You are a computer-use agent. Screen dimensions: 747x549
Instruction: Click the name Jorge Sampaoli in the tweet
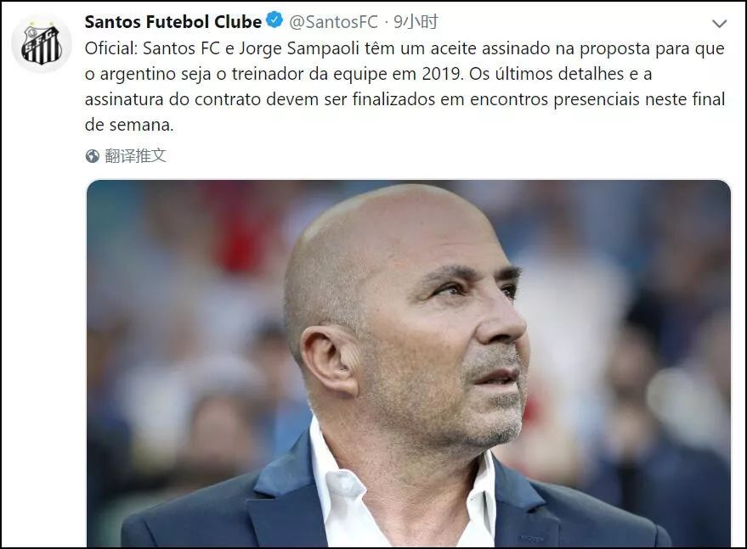[298, 48]
